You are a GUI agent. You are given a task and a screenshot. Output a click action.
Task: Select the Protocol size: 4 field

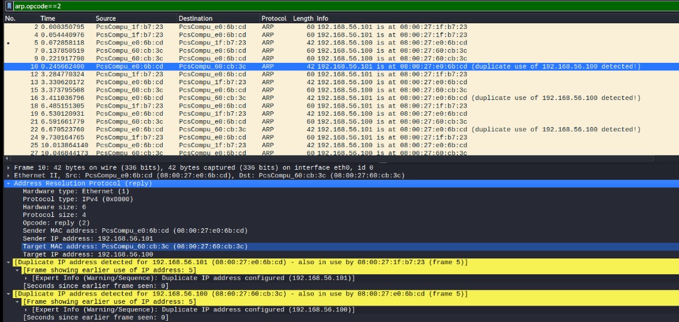[x=54, y=215]
